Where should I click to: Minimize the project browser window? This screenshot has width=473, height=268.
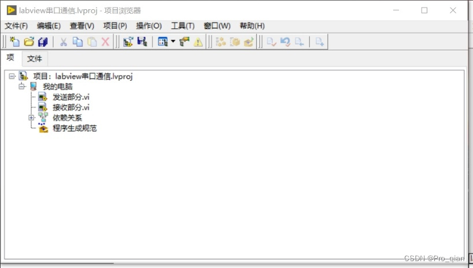point(396,10)
